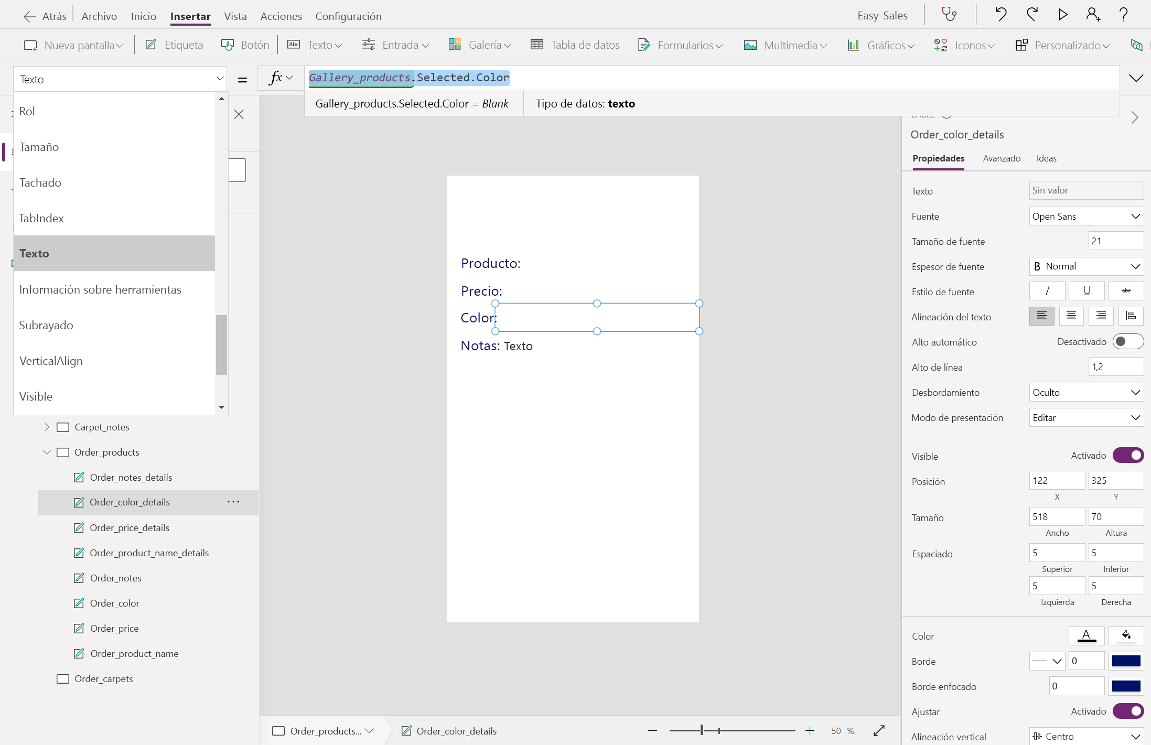Justify the text alignment
1151x745 pixels.
click(1131, 316)
